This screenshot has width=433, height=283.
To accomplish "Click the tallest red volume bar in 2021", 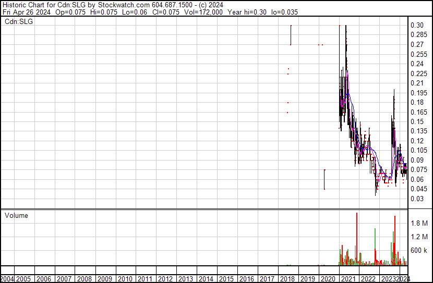I will [x=357, y=240].
